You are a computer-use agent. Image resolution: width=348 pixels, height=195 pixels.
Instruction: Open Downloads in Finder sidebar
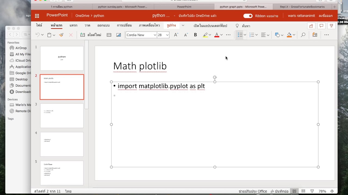[23, 92]
